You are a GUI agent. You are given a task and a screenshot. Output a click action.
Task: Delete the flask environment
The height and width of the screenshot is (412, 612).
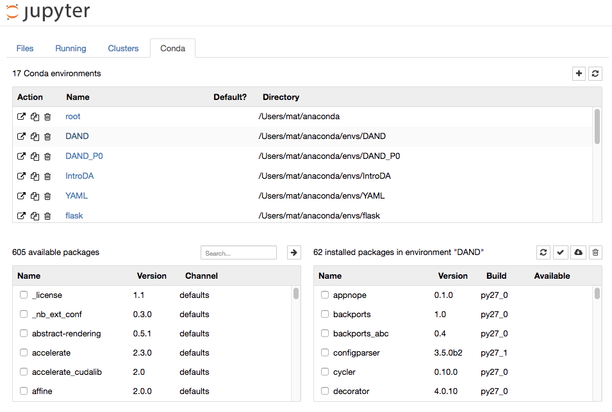(x=47, y=216)
